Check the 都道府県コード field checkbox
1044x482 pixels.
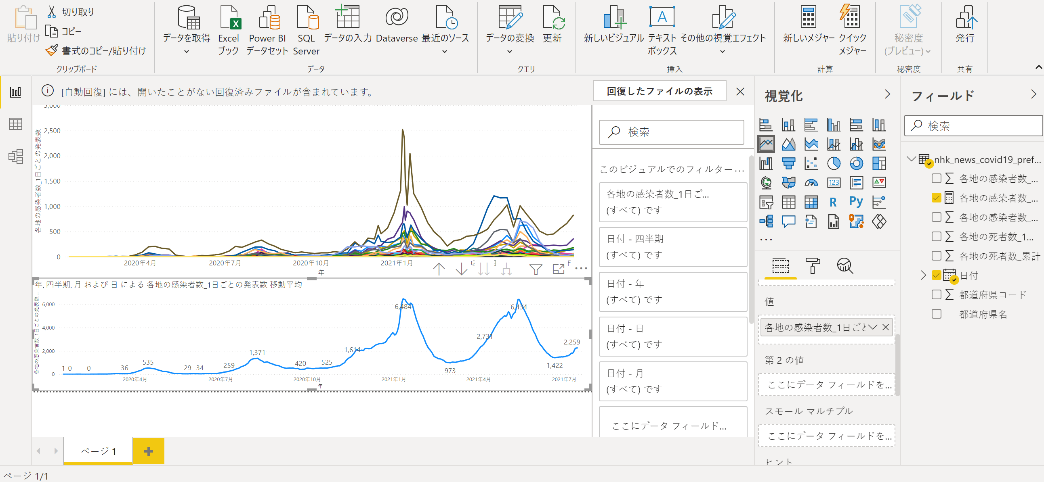click(936, 294)
